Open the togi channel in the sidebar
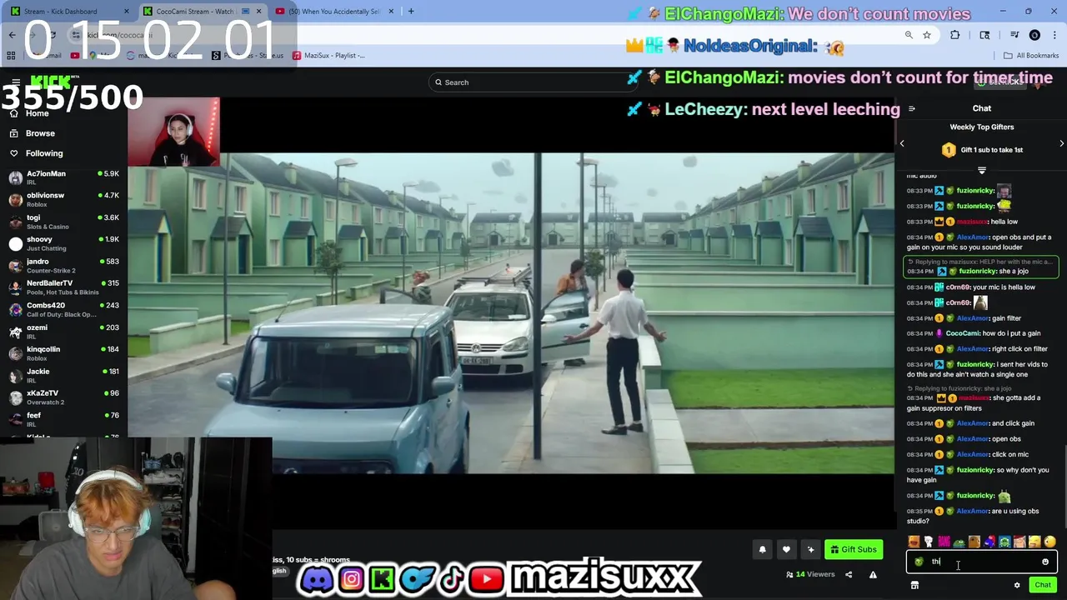The width and height of the screenshot is (1067, 600). click(x=63, y=222)
